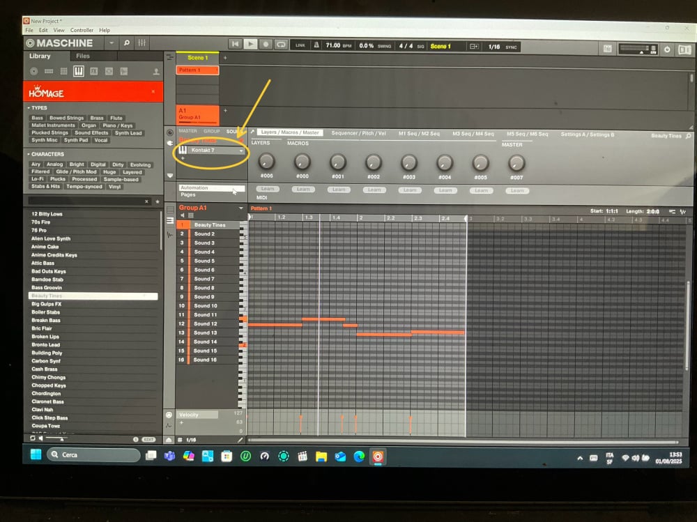The image size is (697, 522).
Task: Open the Controller menu
Action: click(x=82, y=30)
